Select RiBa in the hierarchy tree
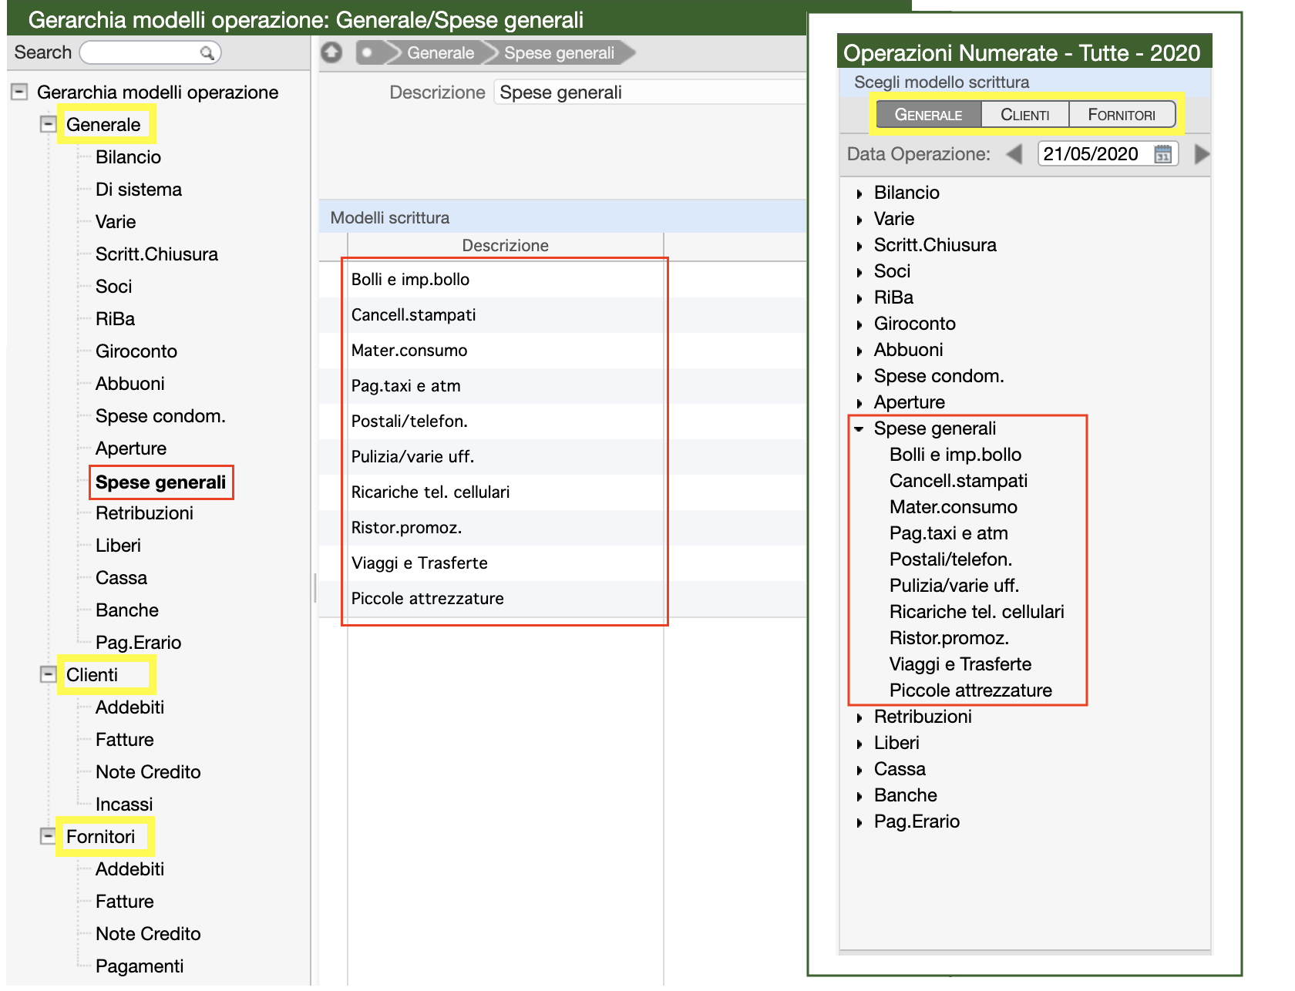The image size is (1295, 991). coord(115,318)
